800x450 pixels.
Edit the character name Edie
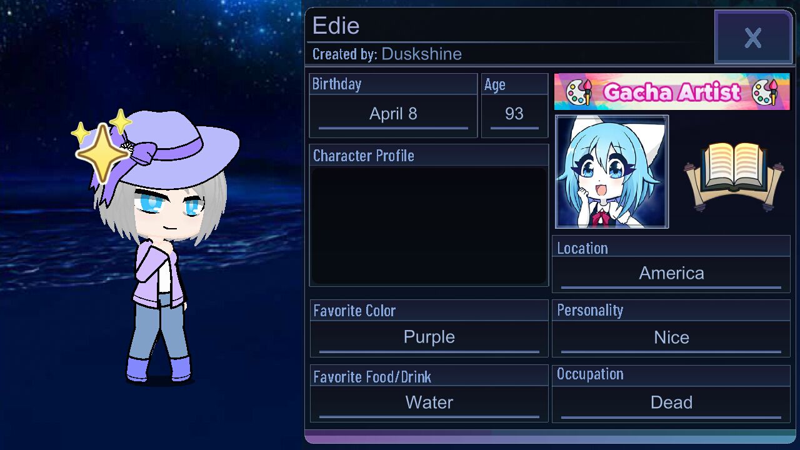click(336, 26)
